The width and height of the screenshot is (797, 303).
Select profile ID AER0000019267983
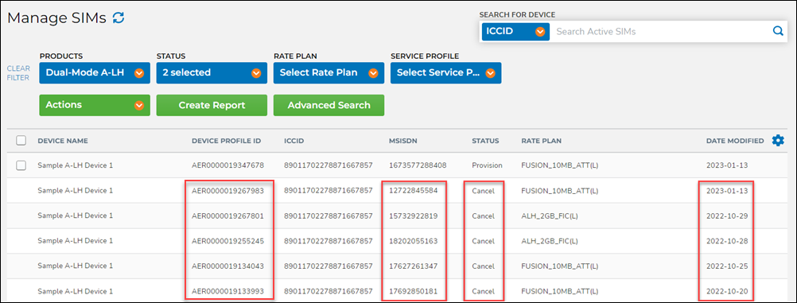[227, 191]
